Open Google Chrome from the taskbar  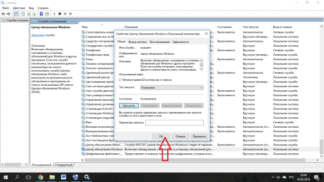pyautogui.click(x=41, y=177)
